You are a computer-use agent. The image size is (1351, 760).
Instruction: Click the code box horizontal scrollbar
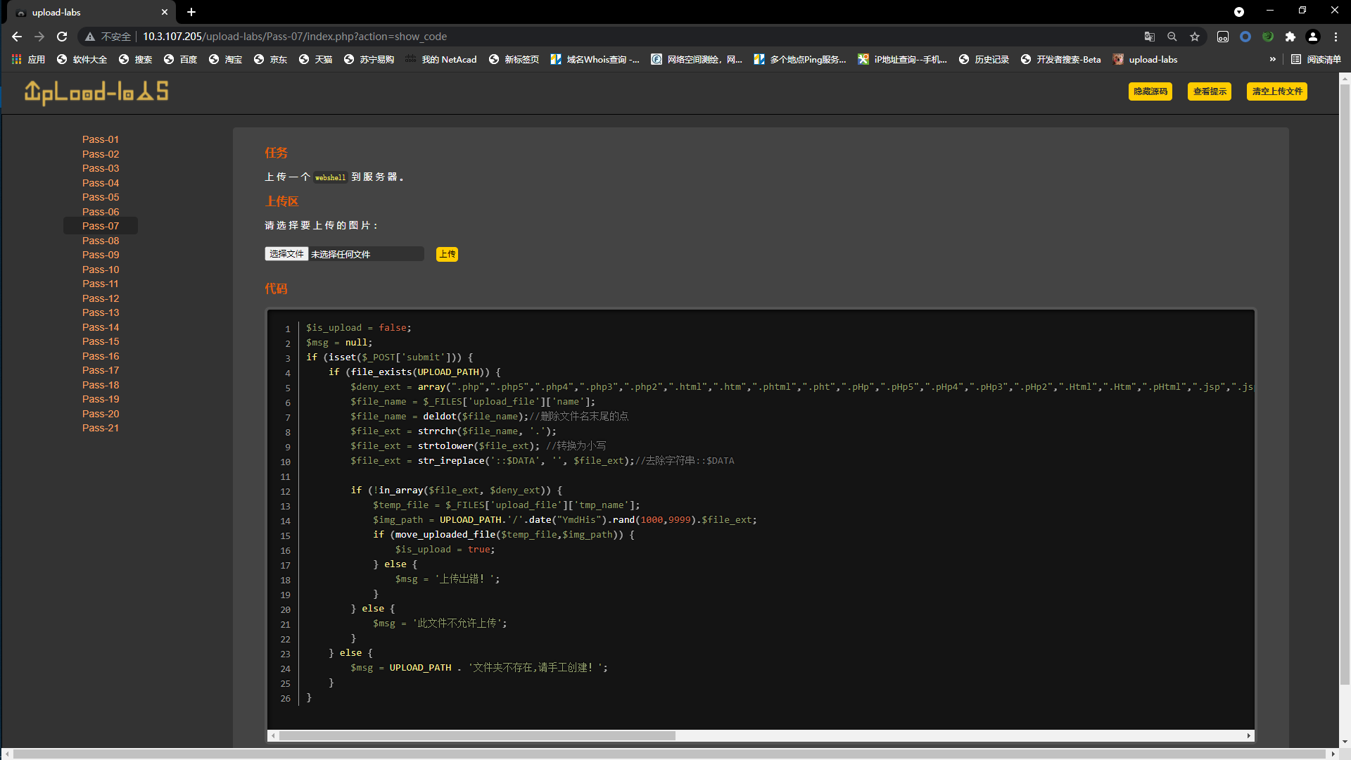click(477, 735)
